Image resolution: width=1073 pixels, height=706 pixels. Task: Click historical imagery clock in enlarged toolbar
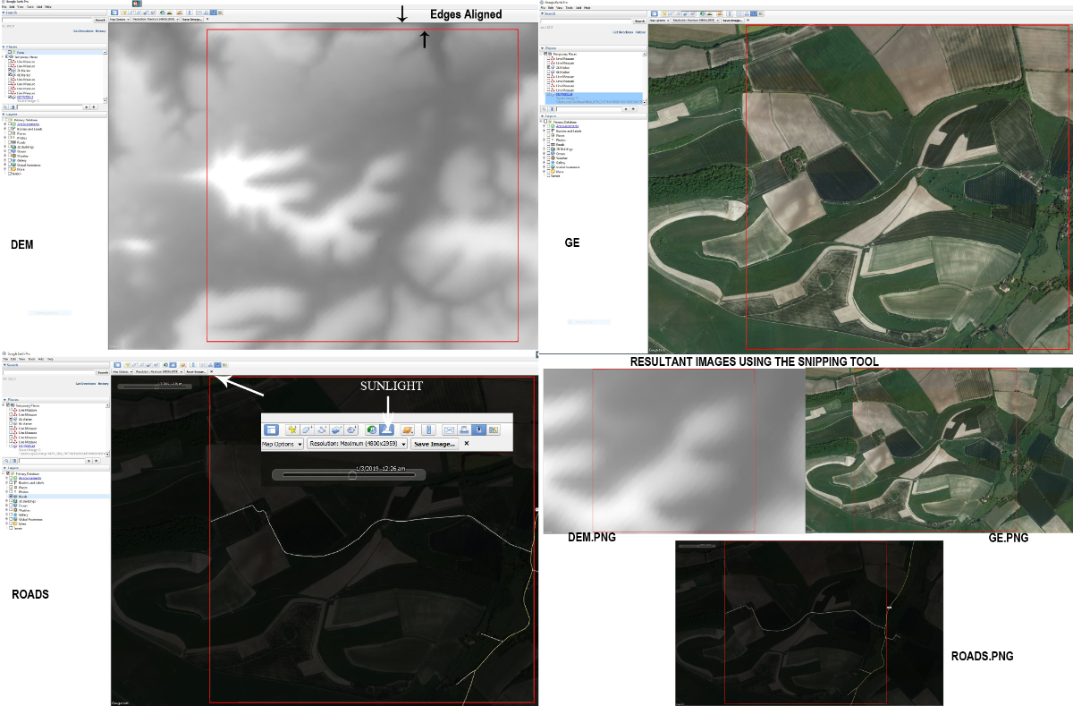coord(370,430)
